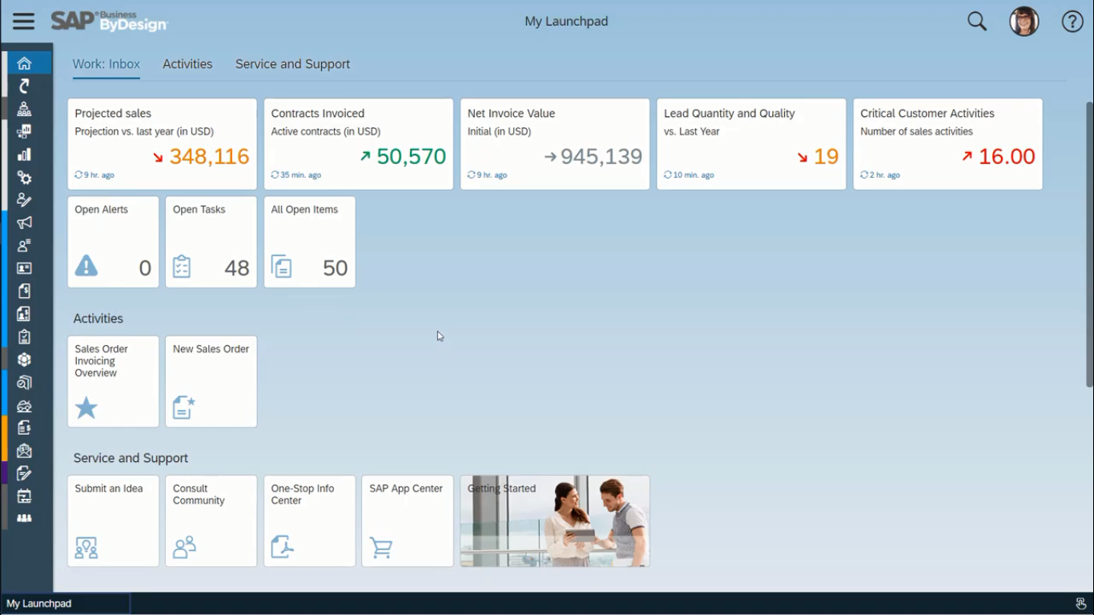Image resolution: width=1094 pixels, height=615 pixels.
Task: Open the cube products sidebar icon
Action: [24, 360]
